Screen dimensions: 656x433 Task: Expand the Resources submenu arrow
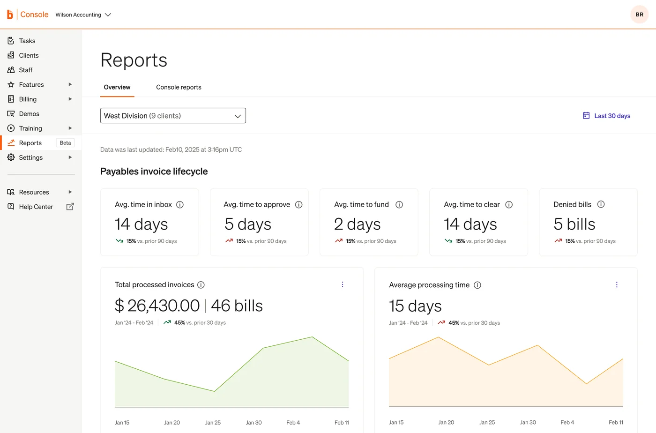click(x=70, y=192)
